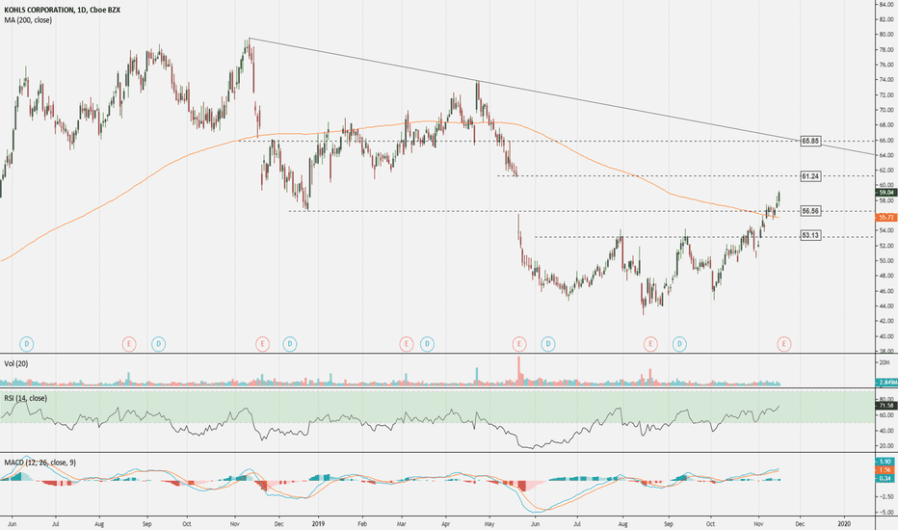The width and height of the screenshot is (898, 530).
Task: Select the 53.13 horizontal level label
Action: (810, 235)
